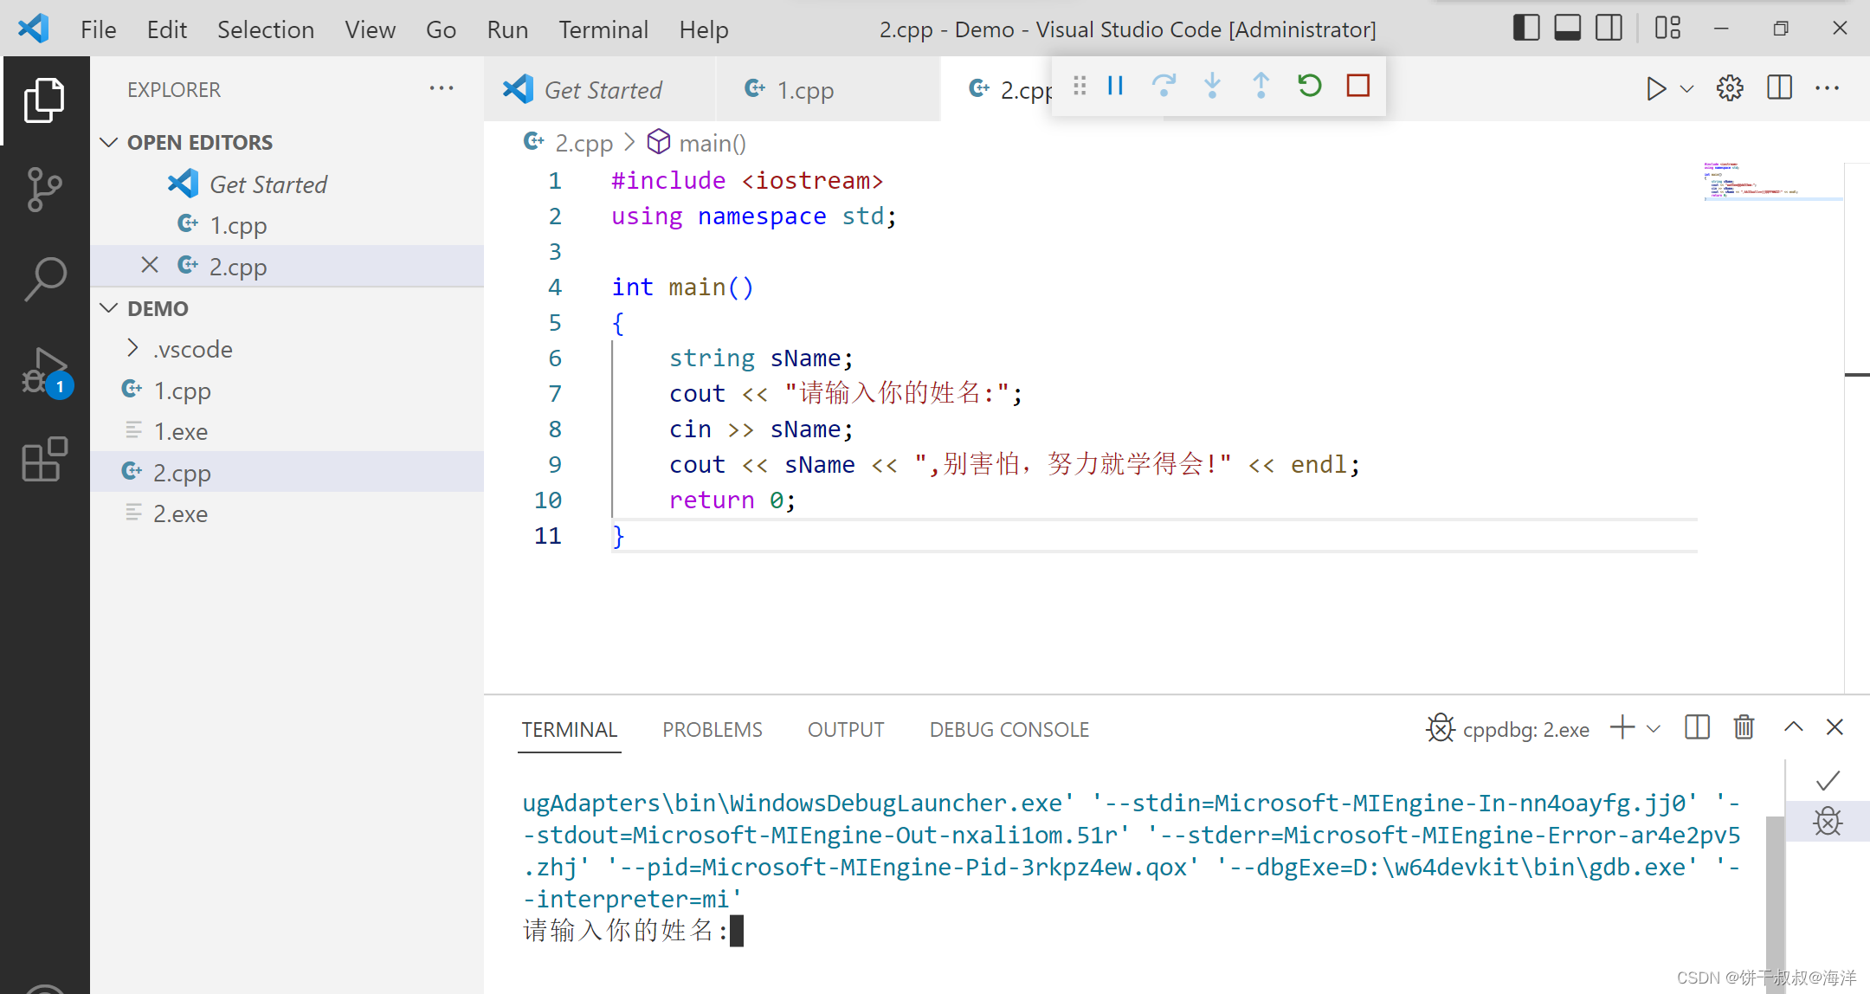Open the Extensions view
Image resolution: width=1870 pixels, height=994 pixels.
tap(44, 460)
